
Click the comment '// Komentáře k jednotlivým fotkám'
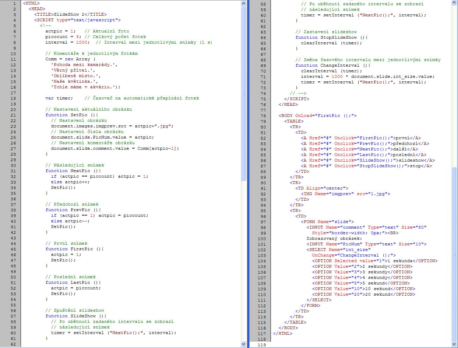(x=91, y=53)
